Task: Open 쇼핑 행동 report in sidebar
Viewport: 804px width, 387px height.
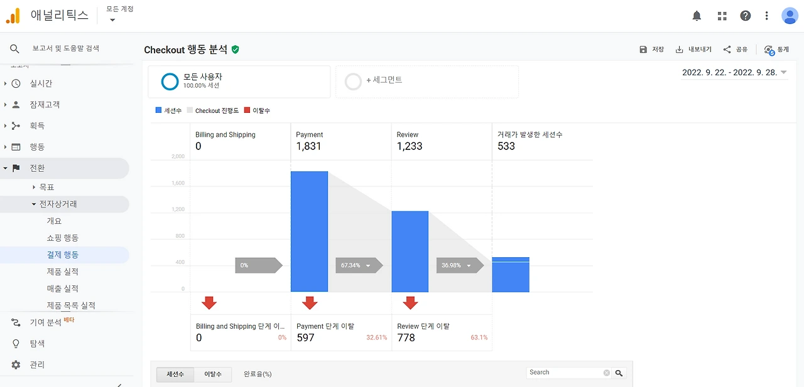Action: [x=63, y=238]
